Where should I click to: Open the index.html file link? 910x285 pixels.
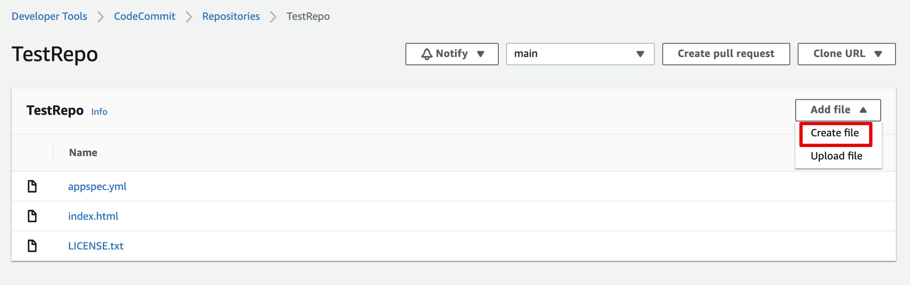pyautogui.click(x=93, y=216)
